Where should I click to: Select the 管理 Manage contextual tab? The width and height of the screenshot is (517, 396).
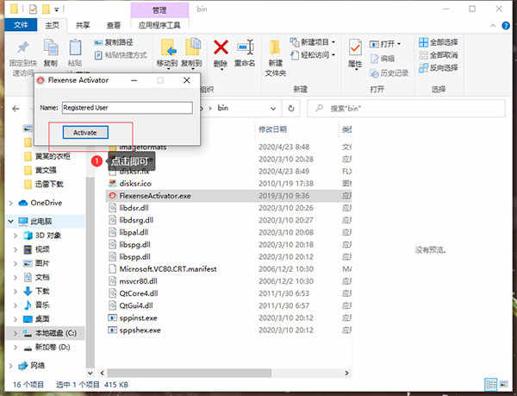[x=159, y=10]
